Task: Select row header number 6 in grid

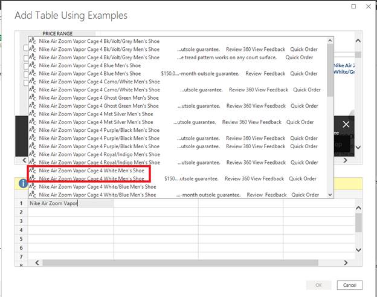Action: coord(21,247)
